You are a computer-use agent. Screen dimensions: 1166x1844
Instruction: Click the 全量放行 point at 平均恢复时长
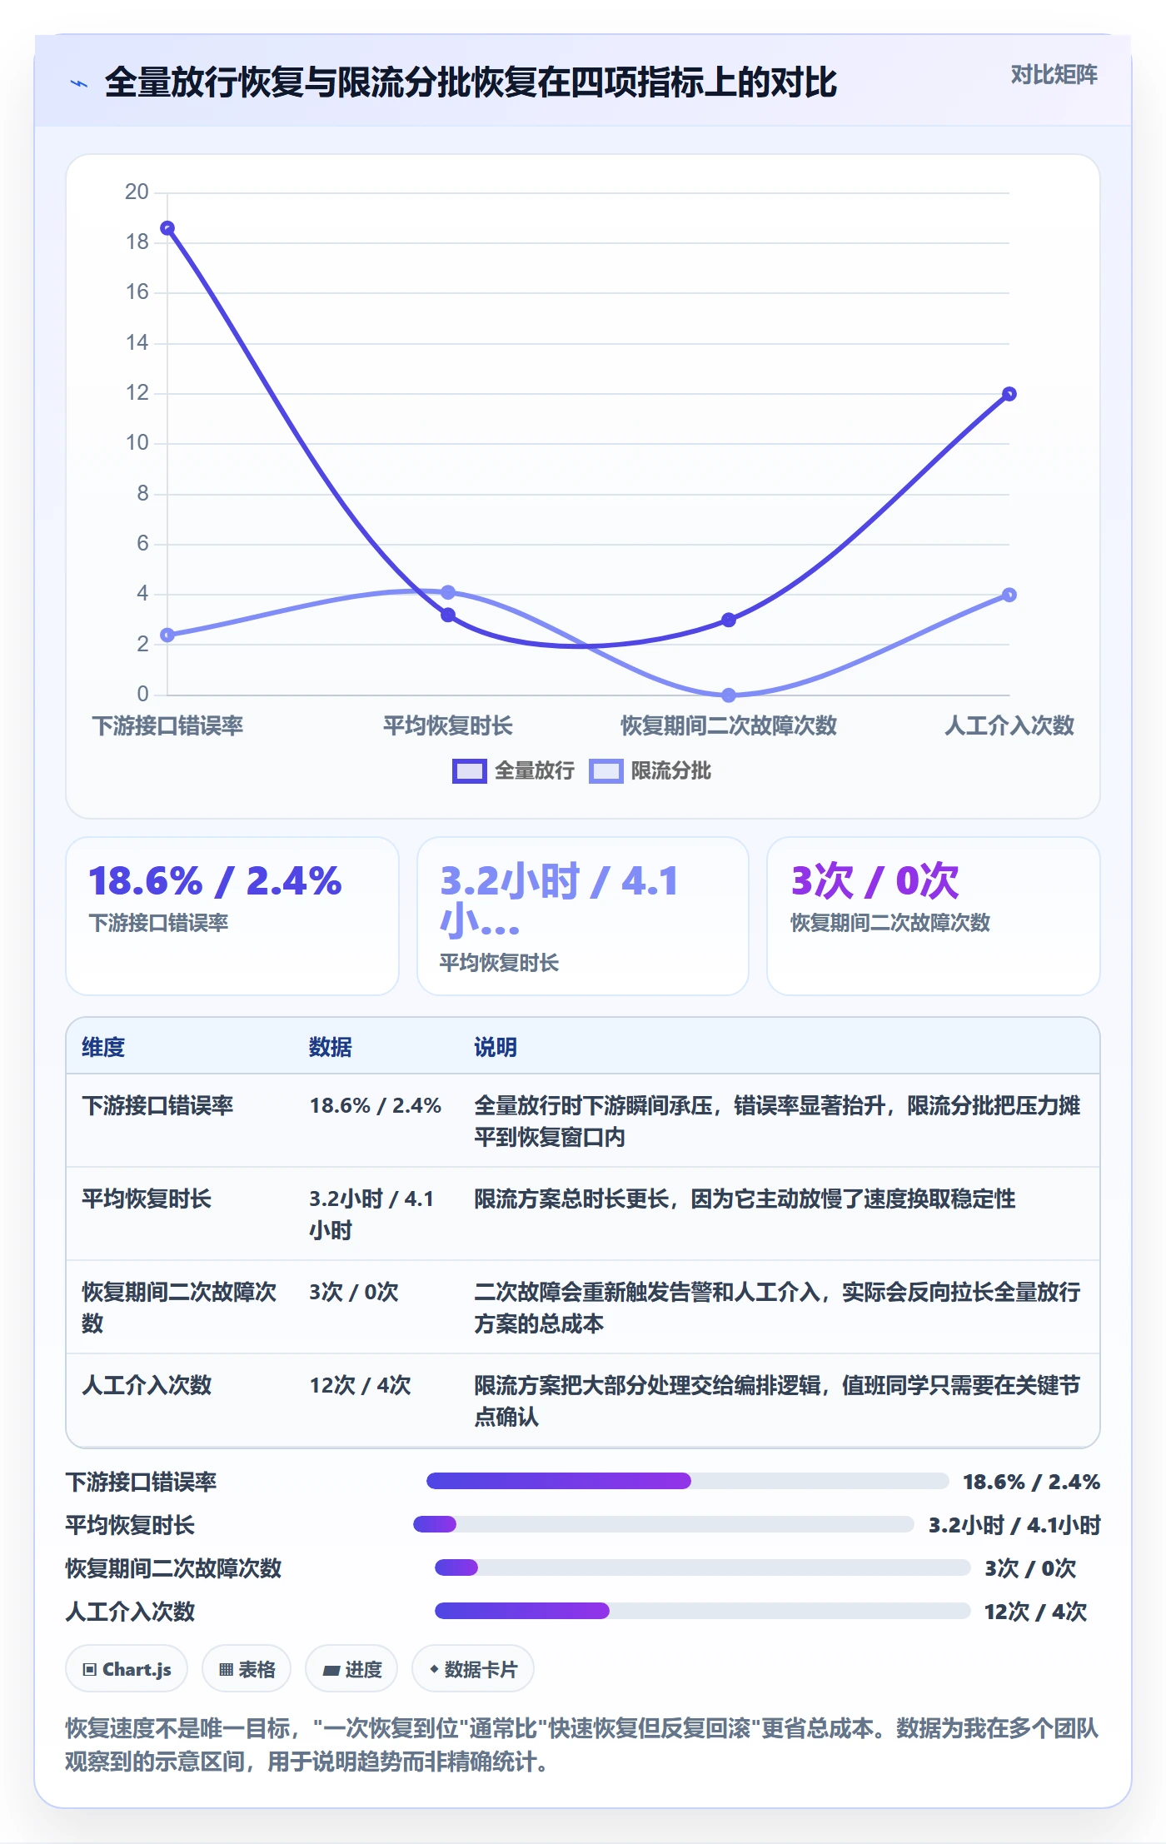click(x=448, y=615)
